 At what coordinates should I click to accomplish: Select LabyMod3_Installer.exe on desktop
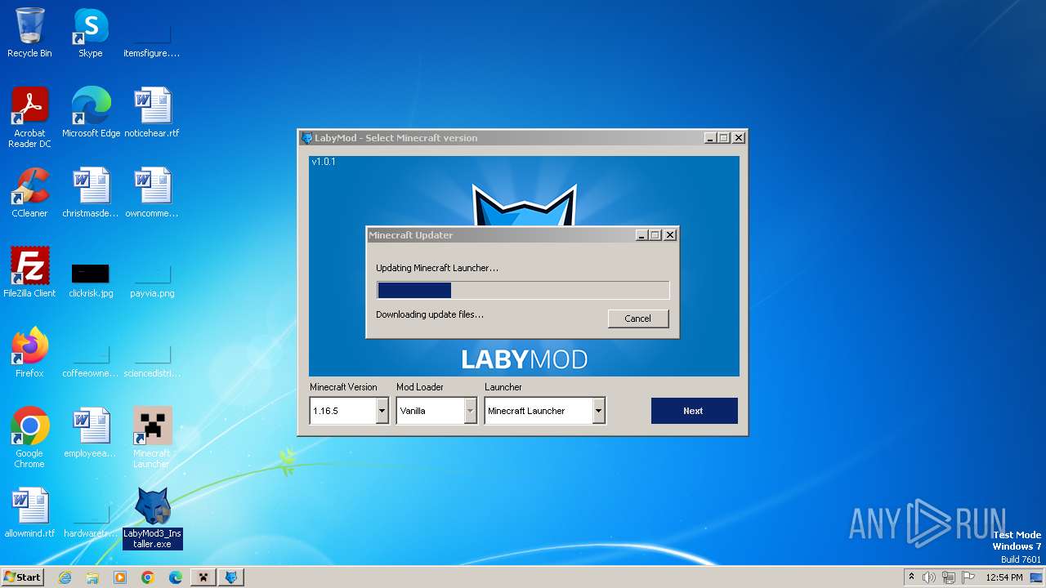tap(152, 518)
